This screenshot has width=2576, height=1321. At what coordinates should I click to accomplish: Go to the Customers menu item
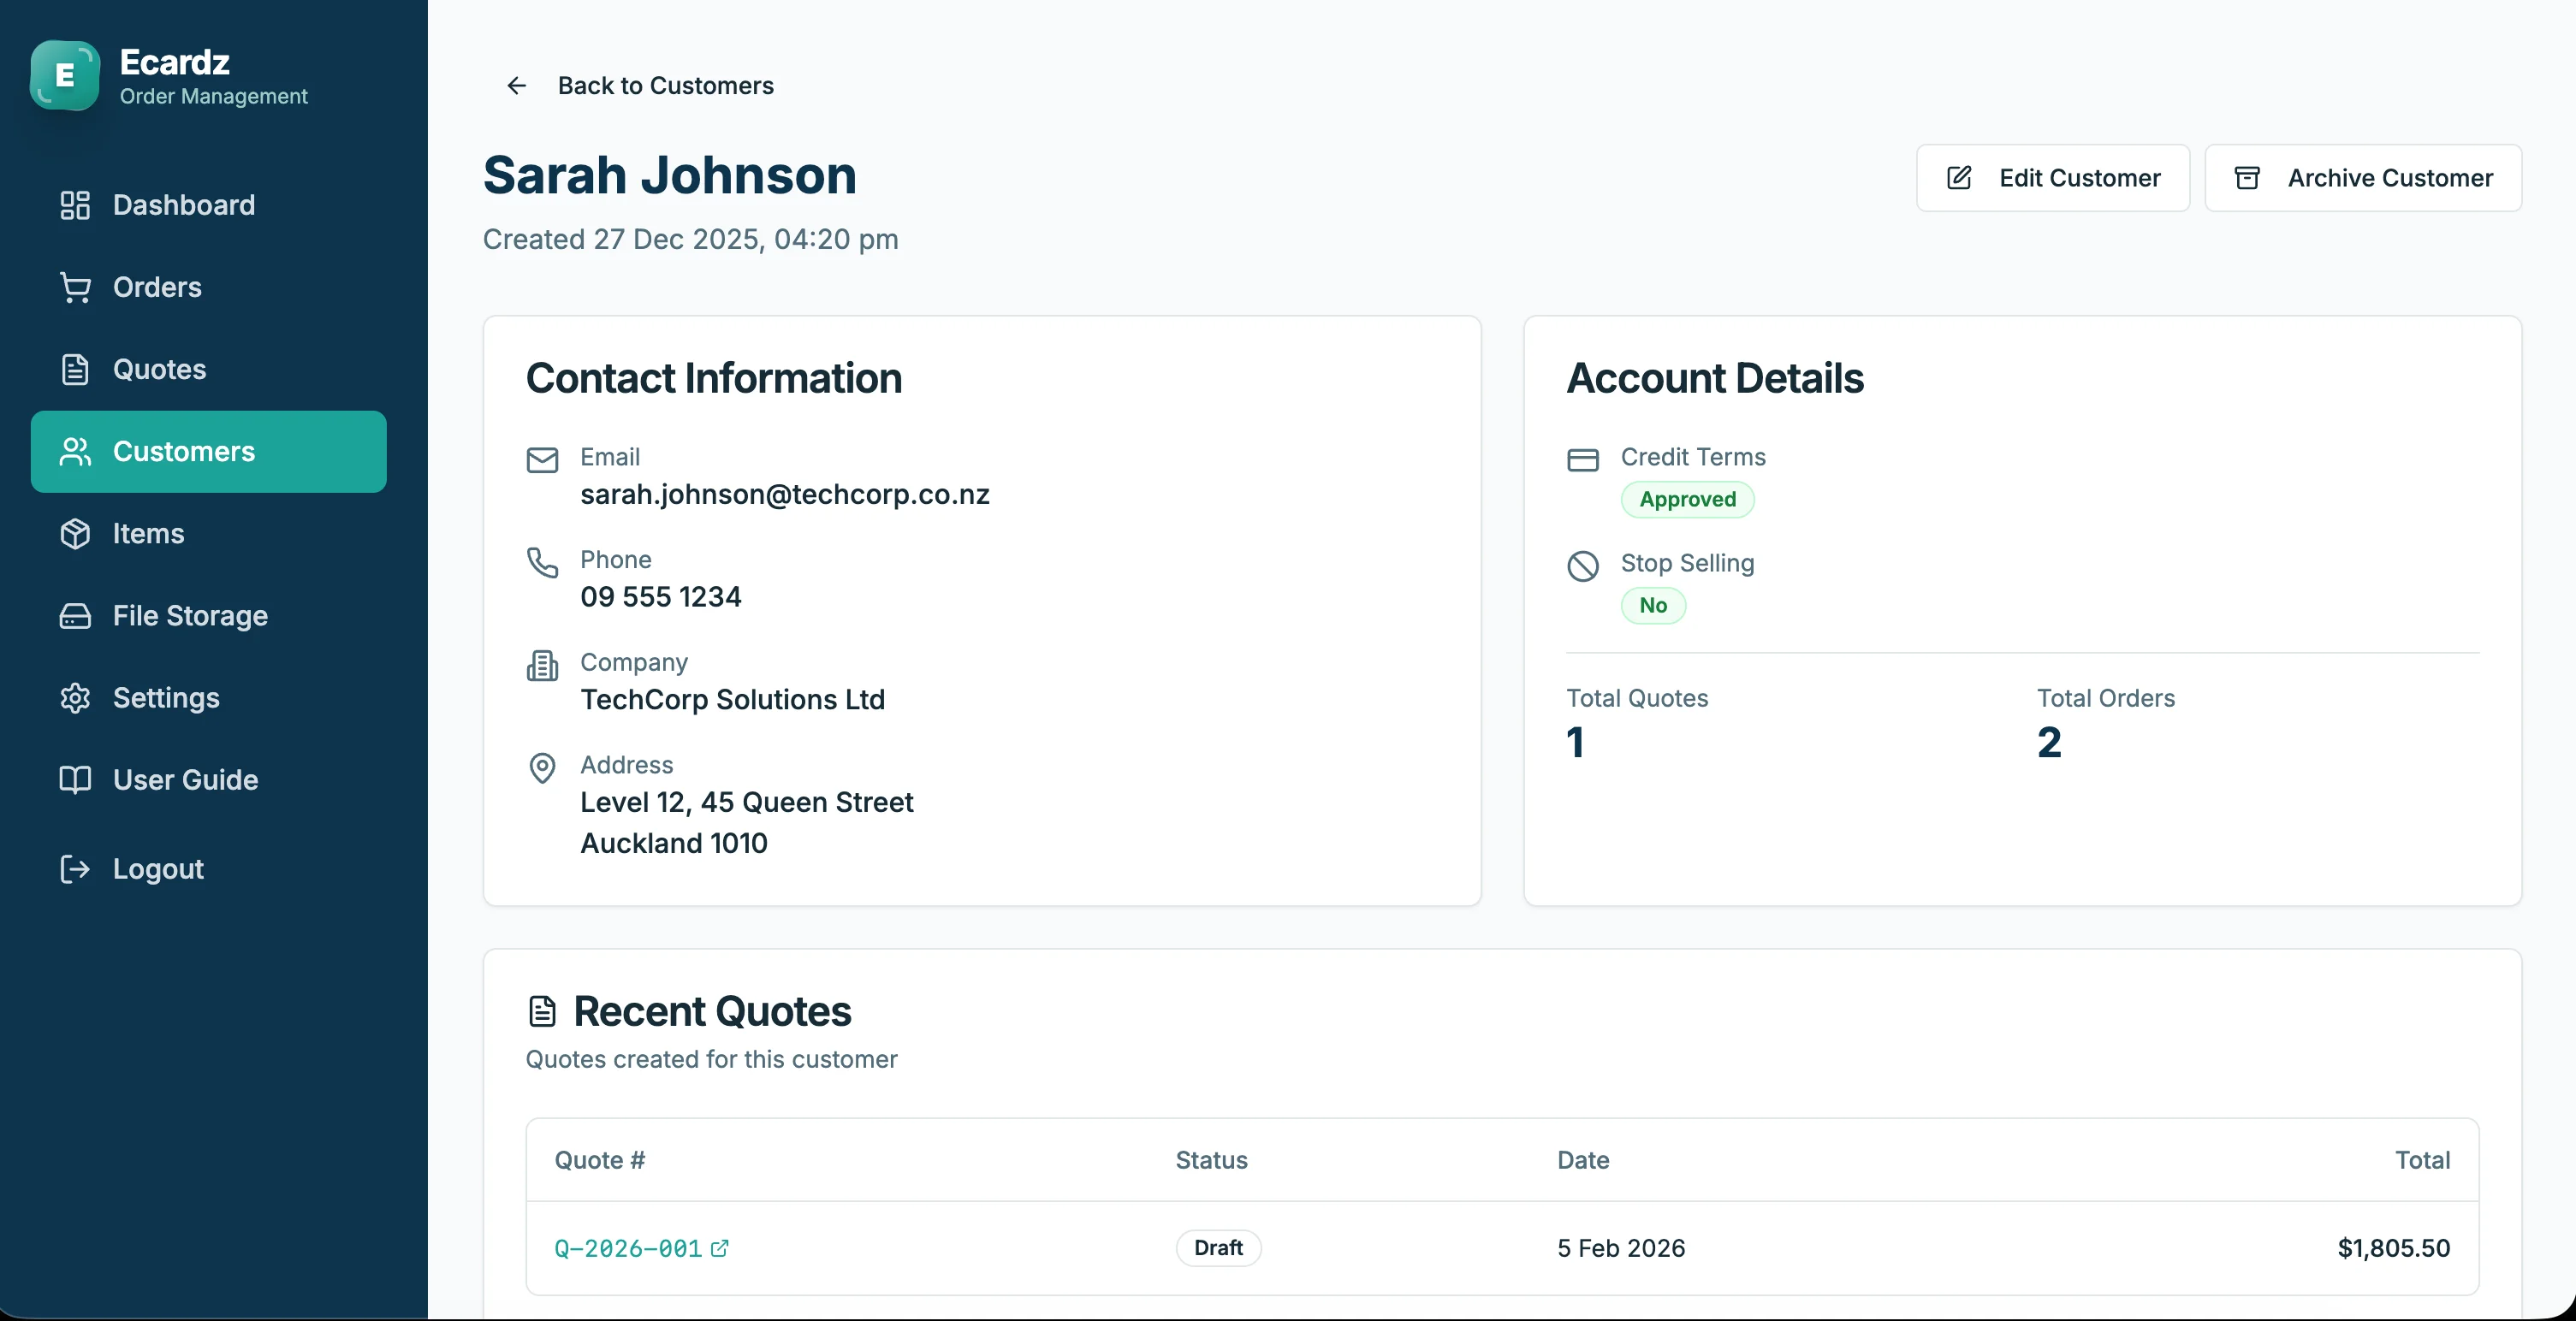pos(209,451)
